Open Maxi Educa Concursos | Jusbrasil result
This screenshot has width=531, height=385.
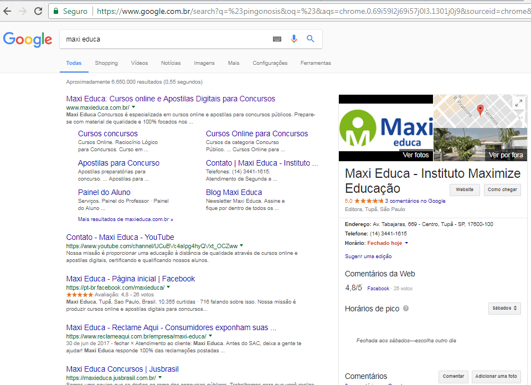click(x=122, y=369)
